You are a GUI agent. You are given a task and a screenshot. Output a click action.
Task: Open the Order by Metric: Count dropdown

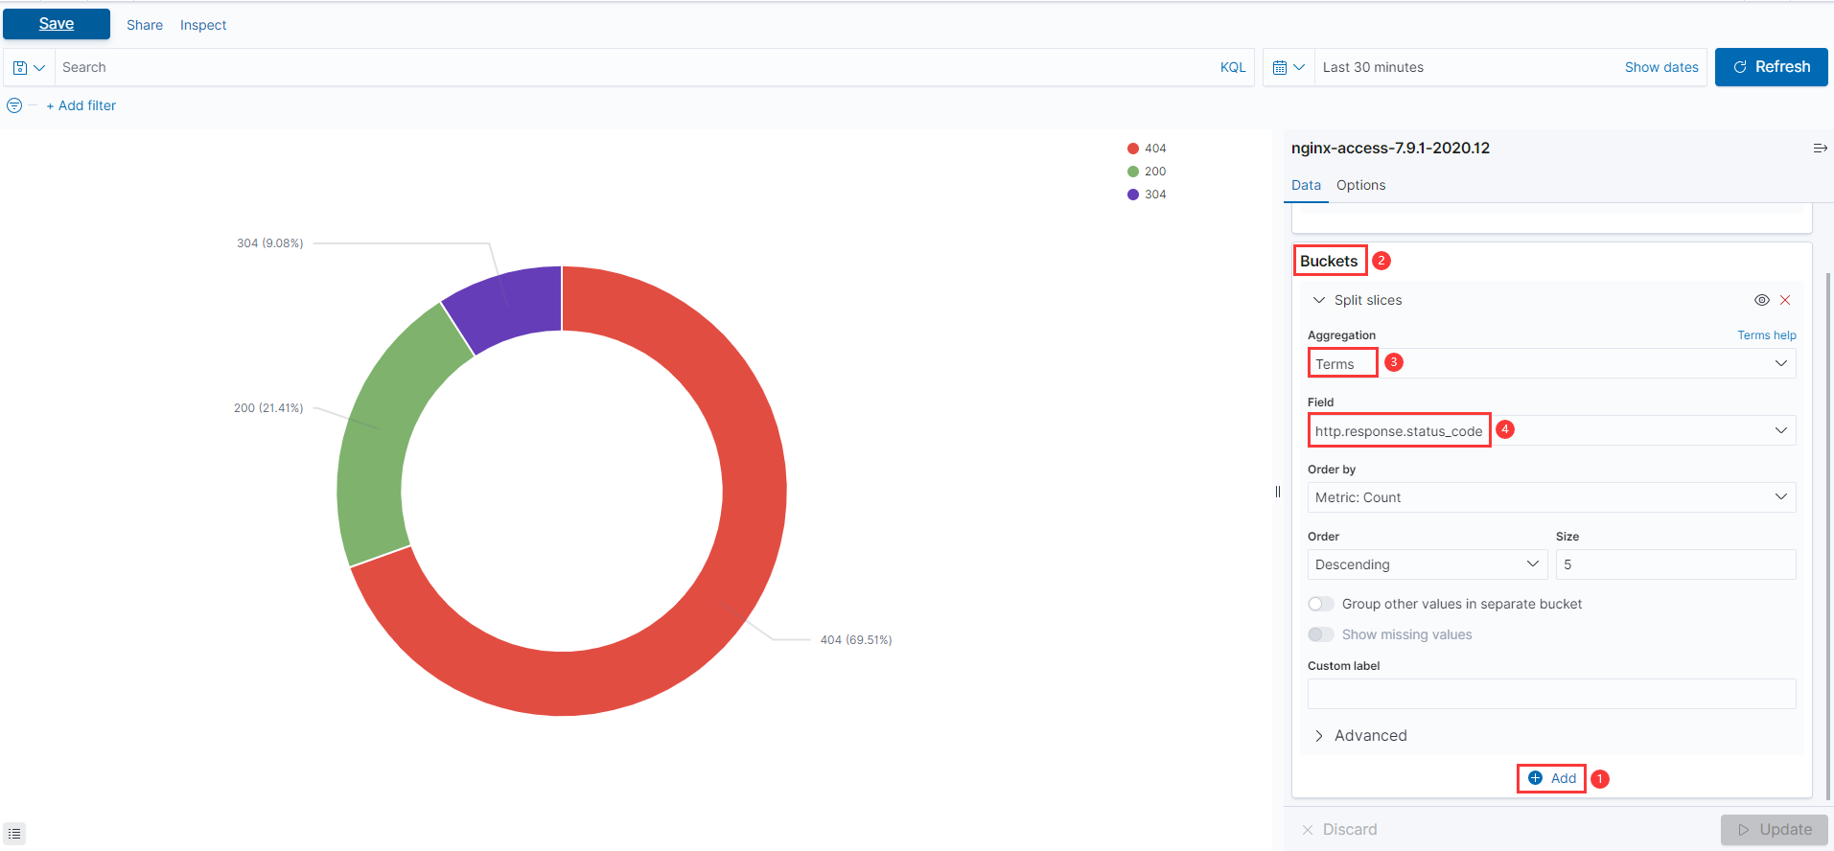point(1551,497)
